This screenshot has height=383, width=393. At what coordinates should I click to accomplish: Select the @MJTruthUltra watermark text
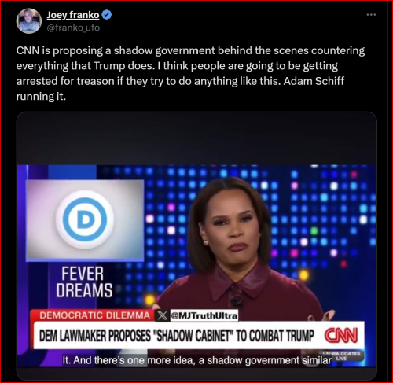204,315
